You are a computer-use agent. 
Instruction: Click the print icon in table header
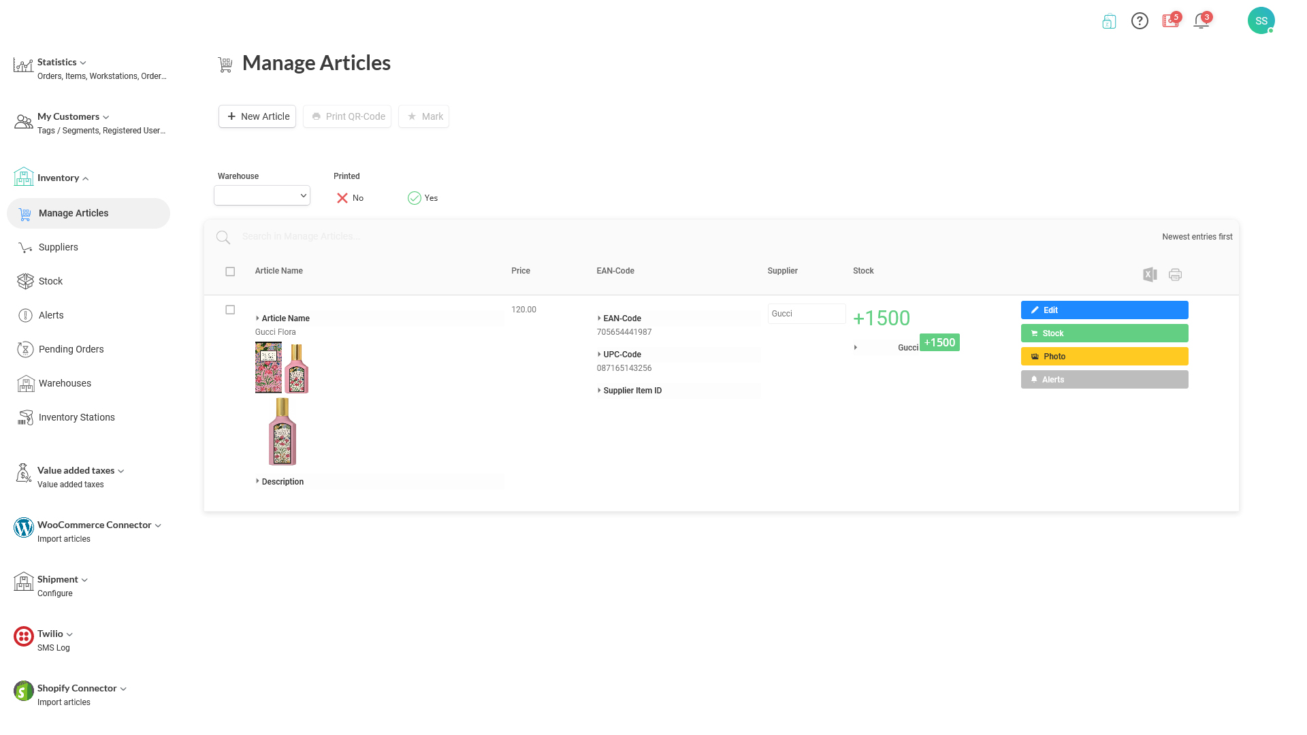pos(1175,274)
